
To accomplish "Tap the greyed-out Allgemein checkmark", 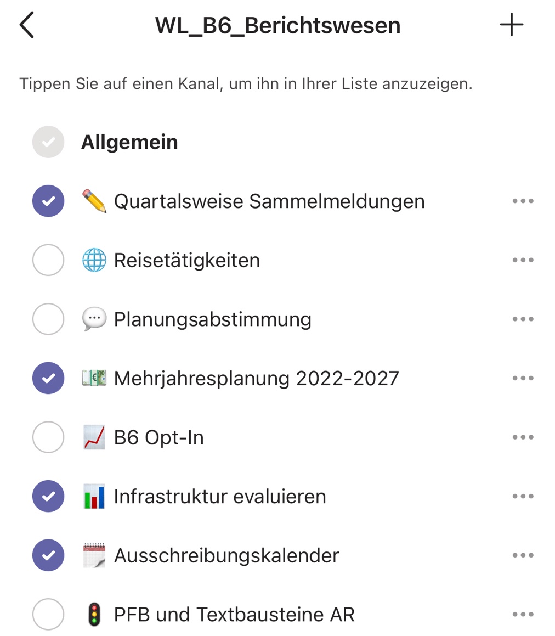I will (48, 142).
